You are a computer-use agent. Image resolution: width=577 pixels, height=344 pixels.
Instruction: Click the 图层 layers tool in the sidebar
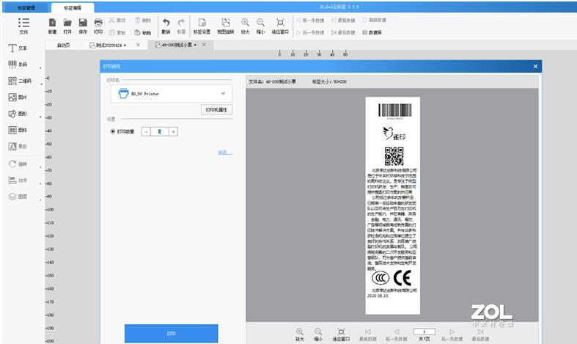18,197
